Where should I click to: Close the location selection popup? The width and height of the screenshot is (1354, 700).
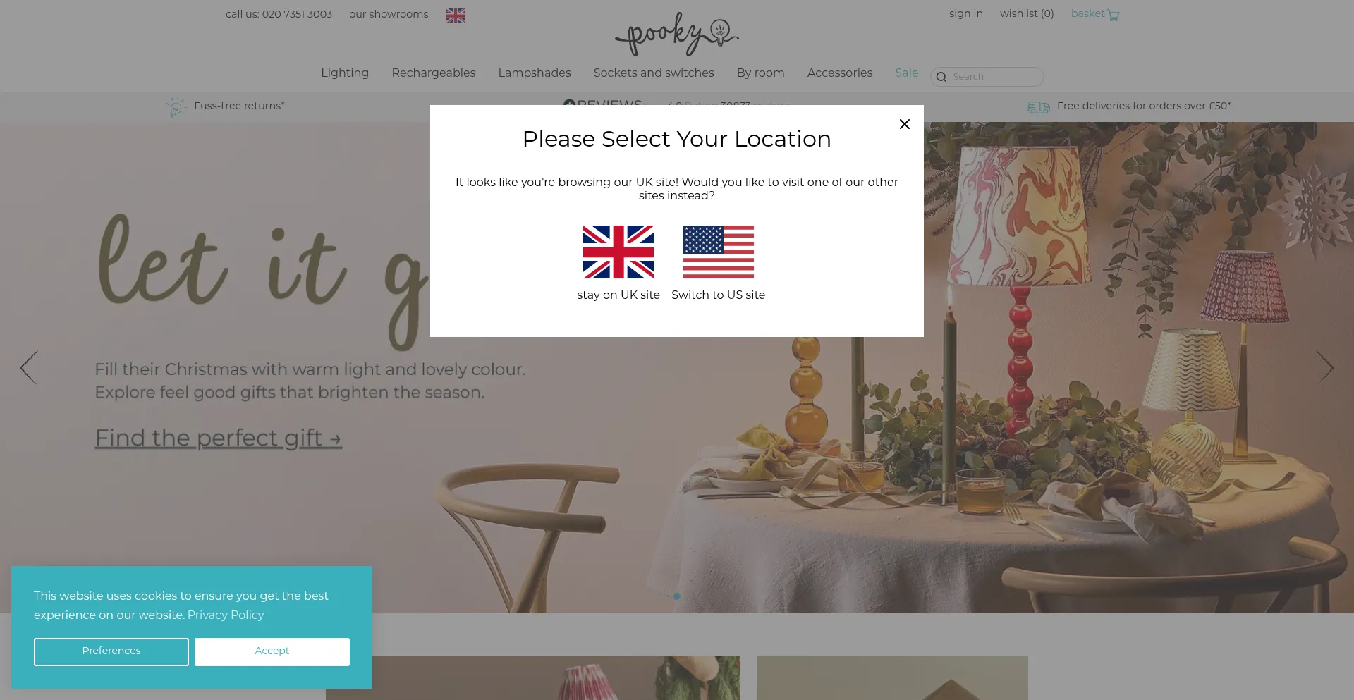click(904, 124)
